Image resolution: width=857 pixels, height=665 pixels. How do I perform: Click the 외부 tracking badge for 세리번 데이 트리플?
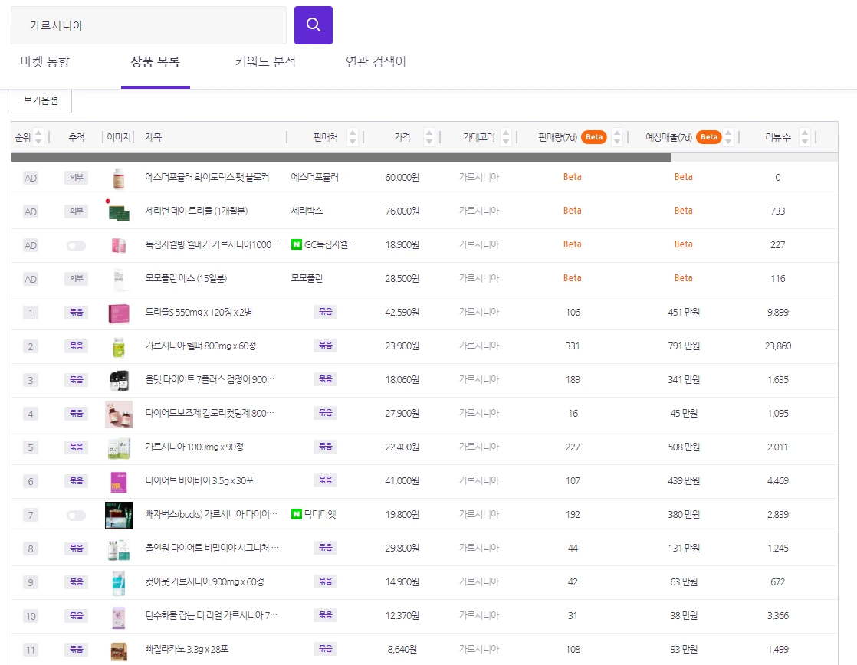point(76,211)
